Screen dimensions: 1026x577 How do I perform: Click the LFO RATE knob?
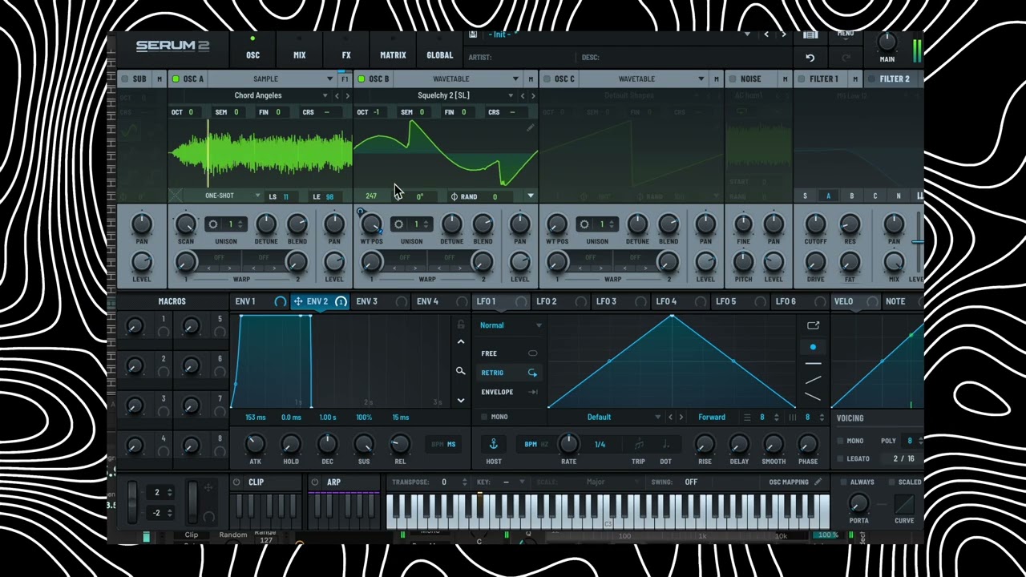[x=568, y=444]
